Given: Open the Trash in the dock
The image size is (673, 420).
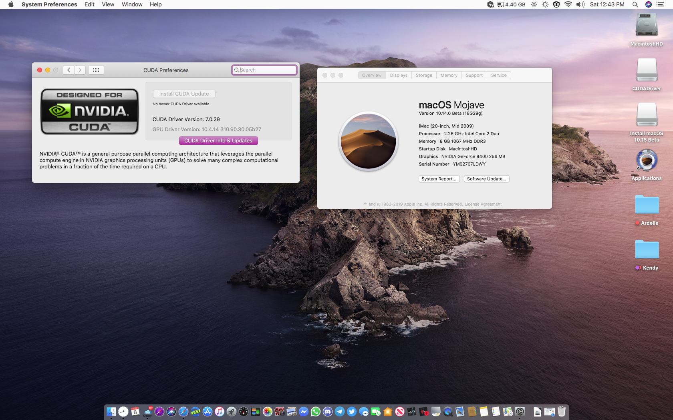Looking at the screenshot, I should [x=562, y=412].
